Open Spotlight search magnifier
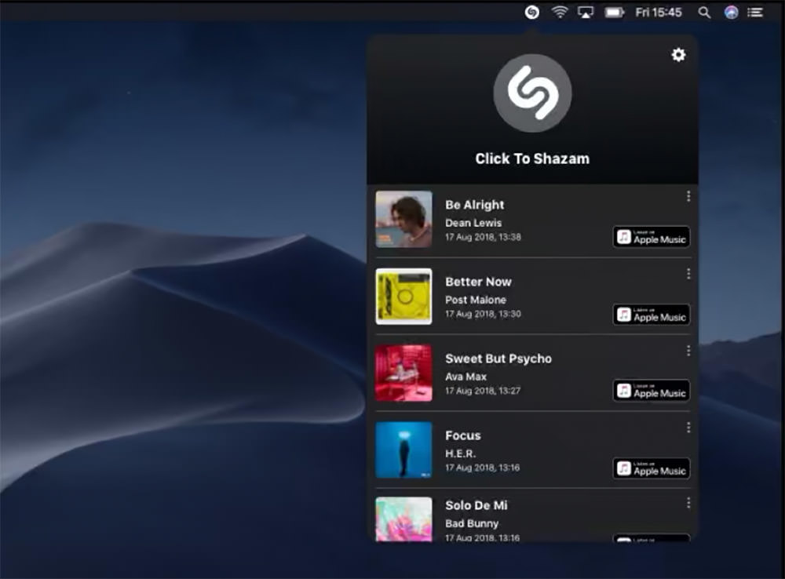785x579 pixels. click(704, 13)
